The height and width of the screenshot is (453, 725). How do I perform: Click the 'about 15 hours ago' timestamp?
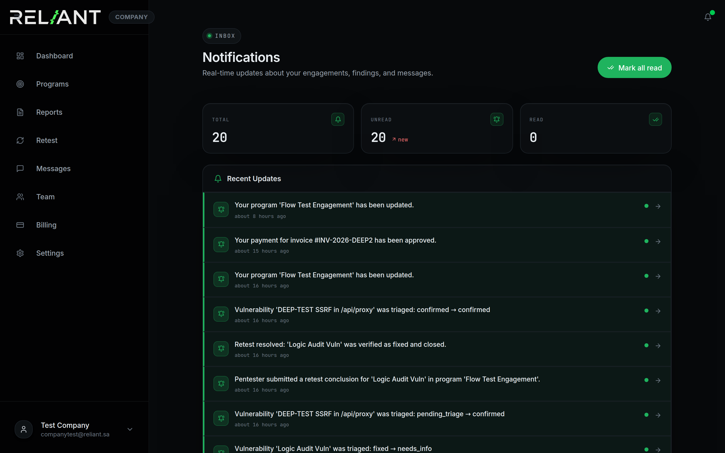[x=262, y=251]
